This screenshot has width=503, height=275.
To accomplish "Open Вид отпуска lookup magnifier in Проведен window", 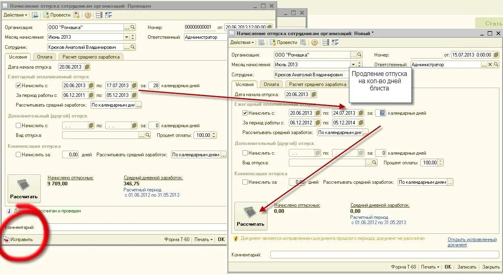I will (x=148, y=135).
